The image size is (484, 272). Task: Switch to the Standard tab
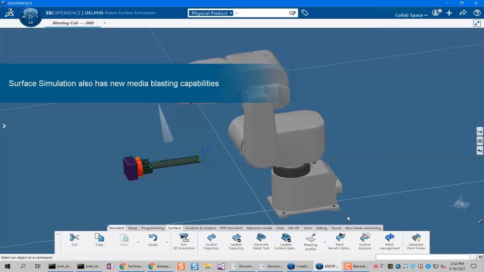pos(116,228)
